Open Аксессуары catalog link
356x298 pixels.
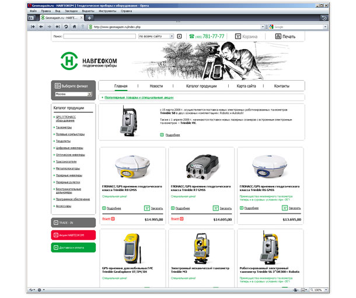(64, 206)
